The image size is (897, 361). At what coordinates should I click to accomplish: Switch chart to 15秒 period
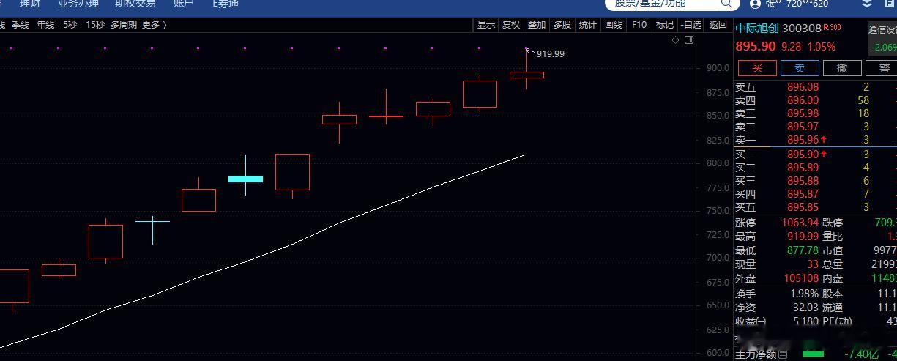(95, 24)
